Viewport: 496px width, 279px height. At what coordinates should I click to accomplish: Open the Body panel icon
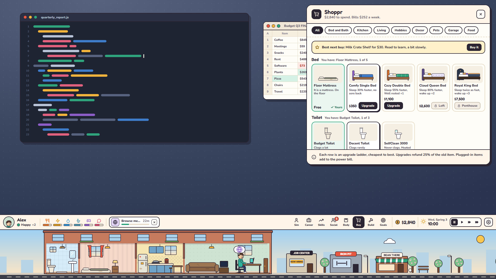click(x=346, y=222)
